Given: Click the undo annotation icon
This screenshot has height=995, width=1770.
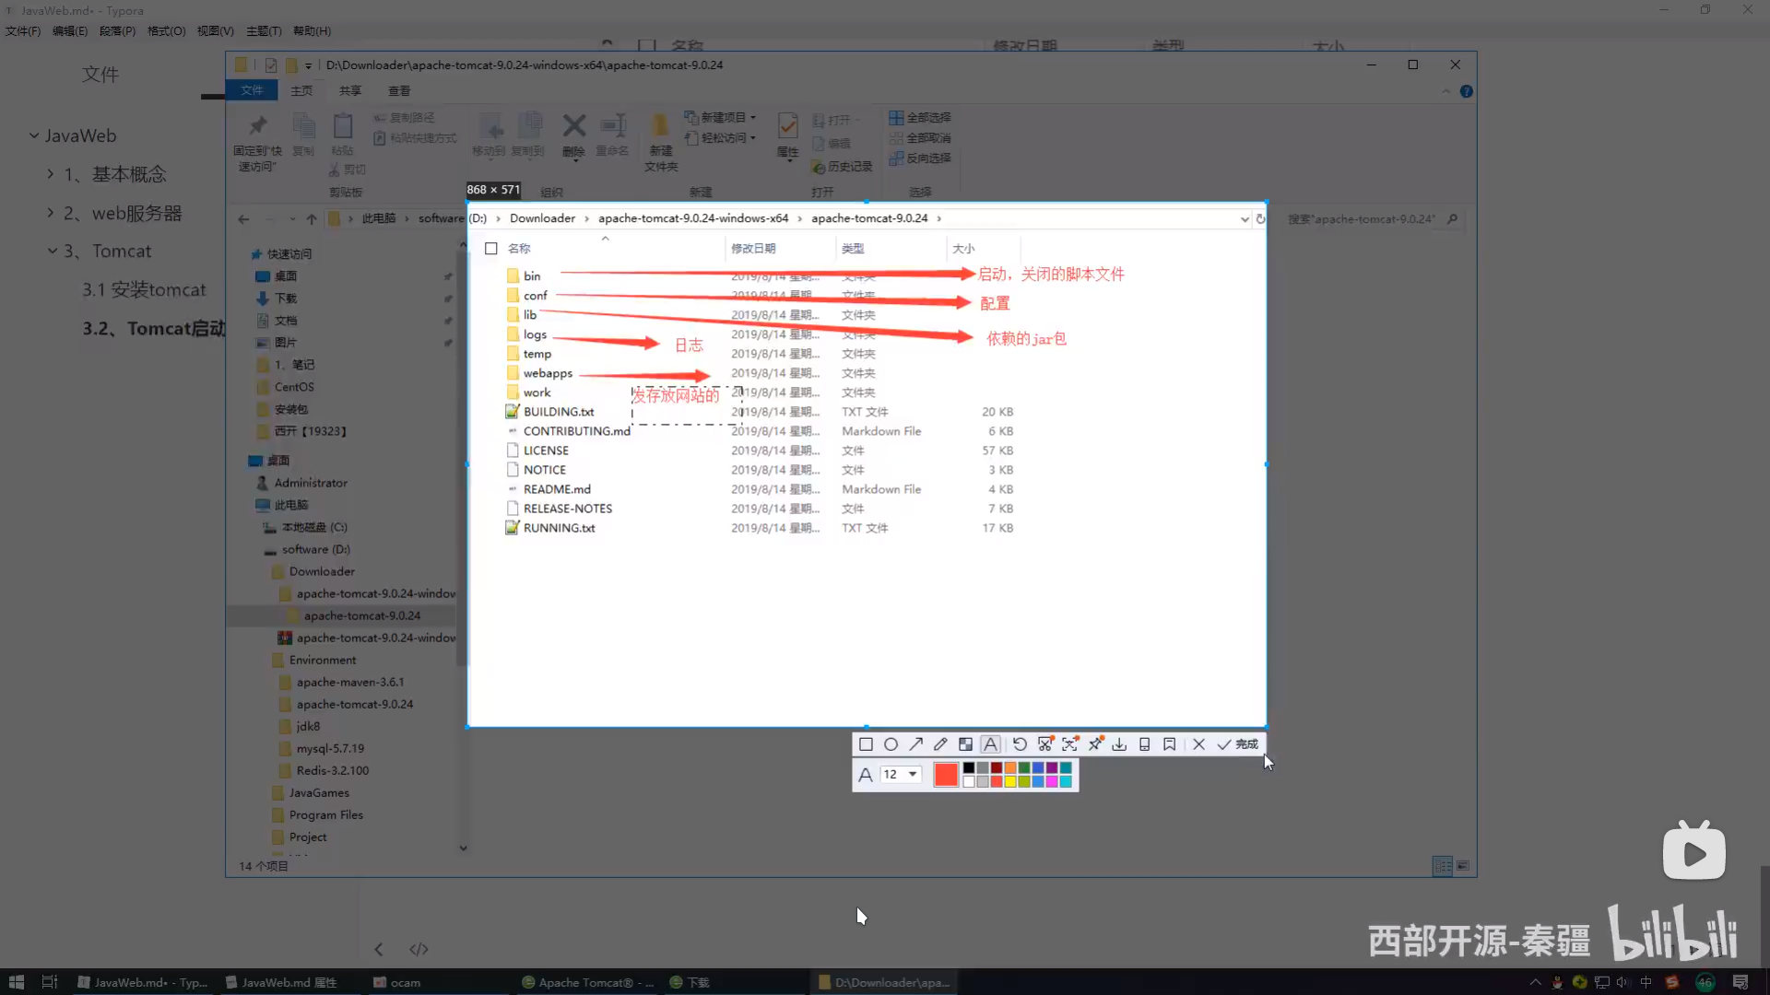Looking at the screenshot, I should pos(1020,744).
